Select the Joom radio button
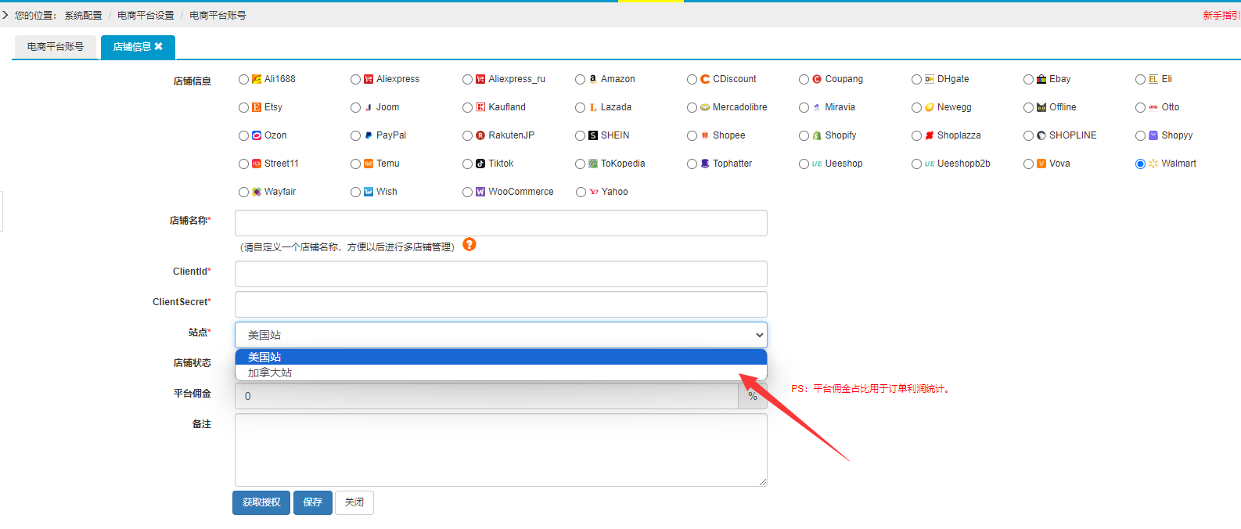Viewport: 1241px width, 529px height. point(356,107)
